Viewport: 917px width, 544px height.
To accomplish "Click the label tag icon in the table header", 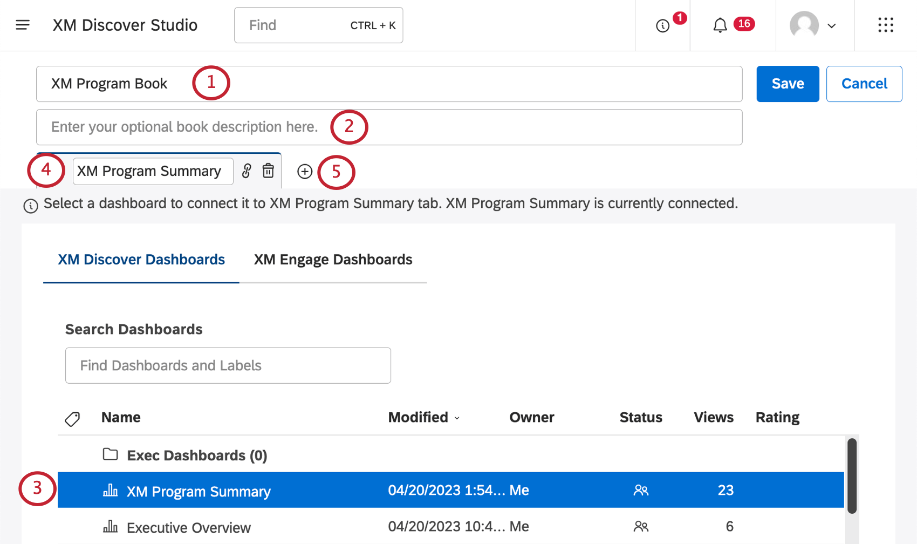I will click(72, 419).
